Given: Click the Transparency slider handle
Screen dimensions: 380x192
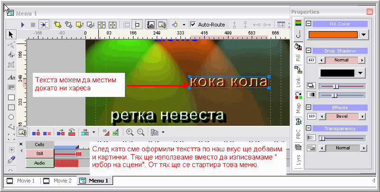Looking at the screenshot, I should 323,138.
